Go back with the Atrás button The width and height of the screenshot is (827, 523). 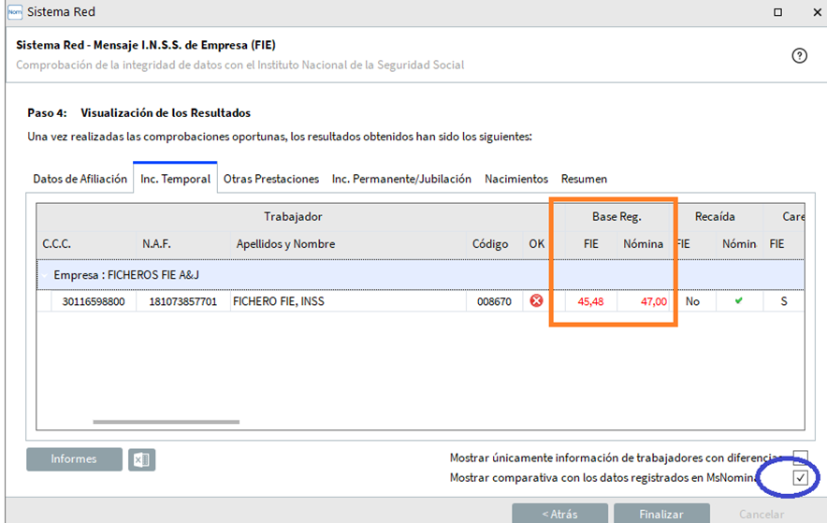coord(559,514)
